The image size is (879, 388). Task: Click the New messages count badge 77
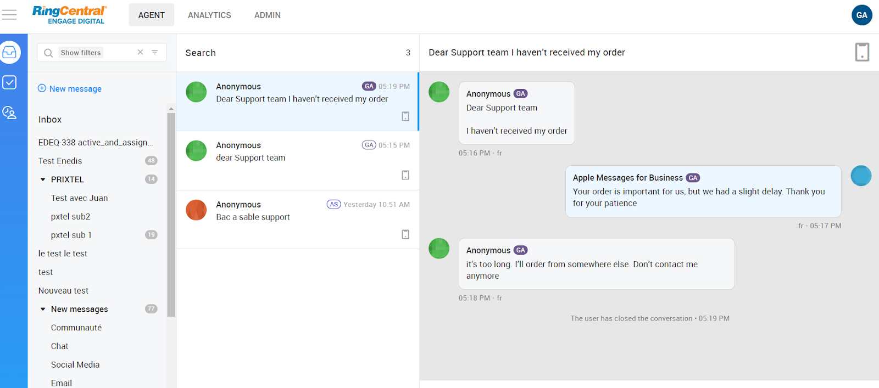tap(151, 309)
